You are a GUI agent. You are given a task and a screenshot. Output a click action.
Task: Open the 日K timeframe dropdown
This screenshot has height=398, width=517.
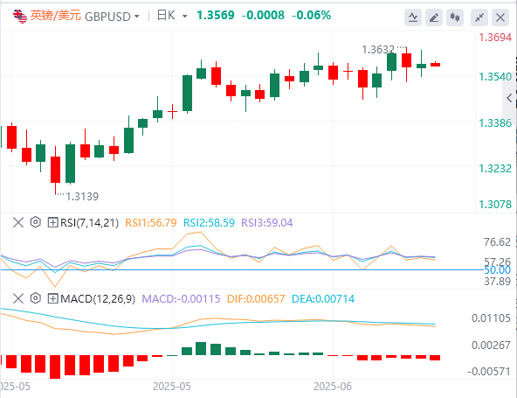[172, 16]
